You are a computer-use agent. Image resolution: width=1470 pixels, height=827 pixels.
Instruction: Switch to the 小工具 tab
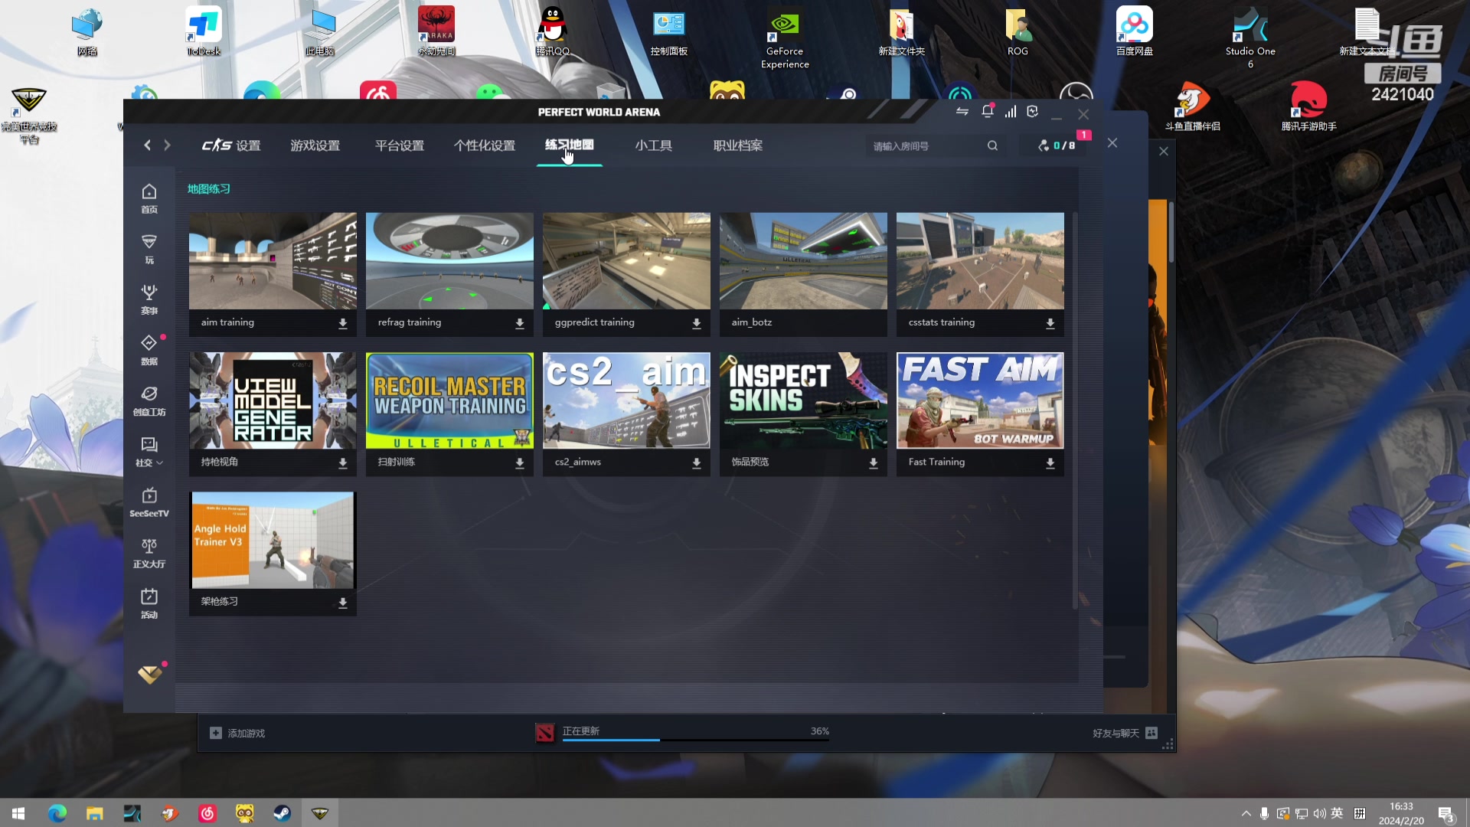[x=653, y=145]
